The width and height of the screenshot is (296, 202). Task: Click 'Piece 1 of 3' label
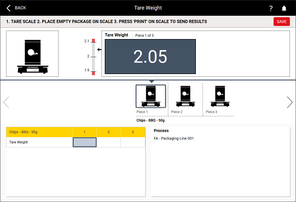pos(144,36)
